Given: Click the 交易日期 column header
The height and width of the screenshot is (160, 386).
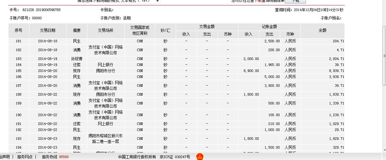Looking at the screenshot, I should pyautogui.click(x=47, y=31).
